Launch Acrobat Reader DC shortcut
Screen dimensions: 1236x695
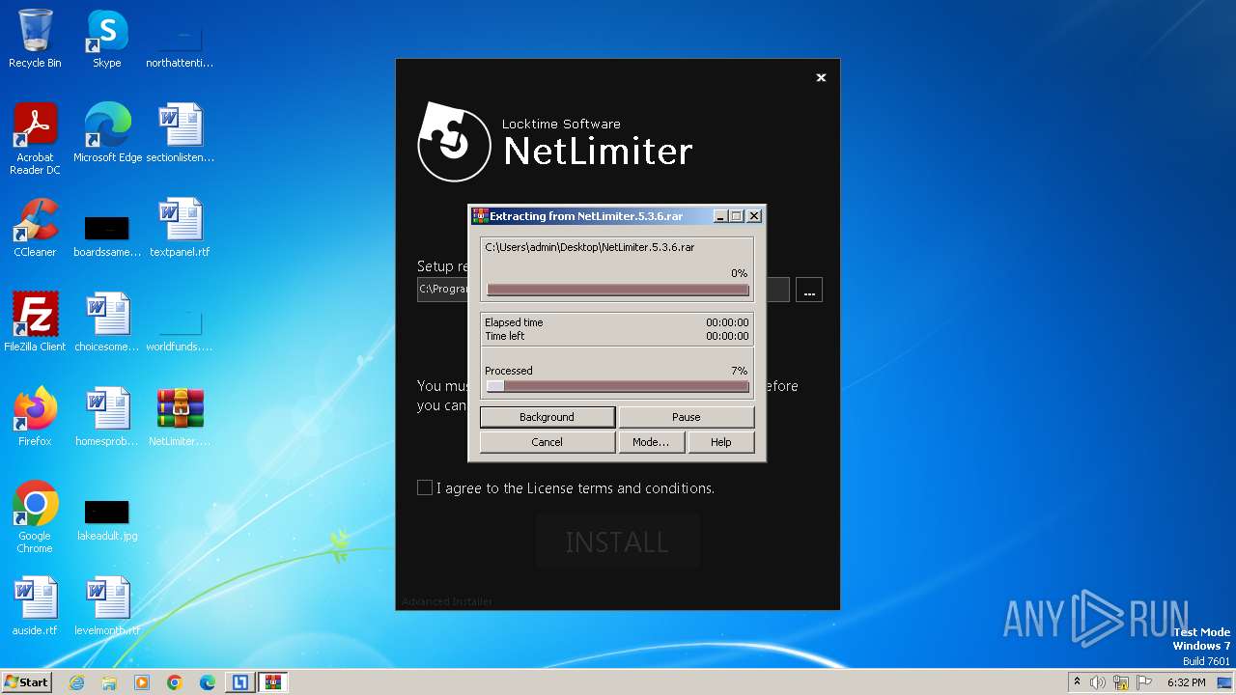35,138
